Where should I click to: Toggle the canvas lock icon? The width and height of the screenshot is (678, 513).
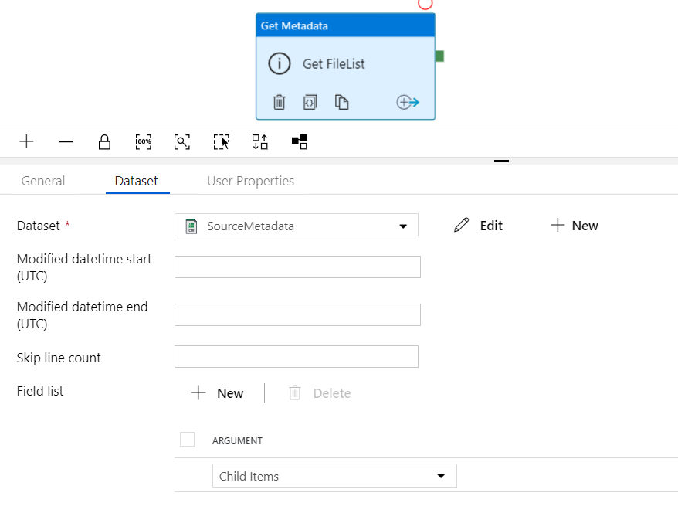[x=104, y=142]
